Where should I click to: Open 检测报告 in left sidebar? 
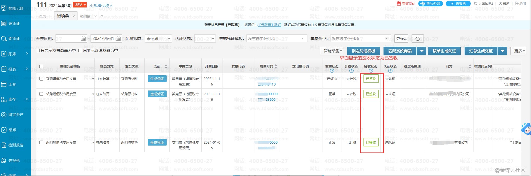(x=16, y=145)
